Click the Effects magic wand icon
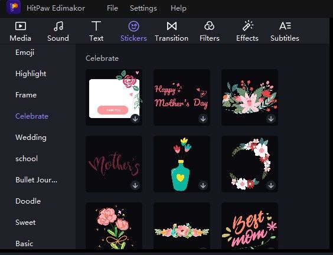Screen dimensions: 333x255 pos(247,26)
